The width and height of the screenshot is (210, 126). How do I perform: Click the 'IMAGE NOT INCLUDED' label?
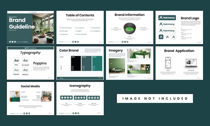[x=155, y=99]
